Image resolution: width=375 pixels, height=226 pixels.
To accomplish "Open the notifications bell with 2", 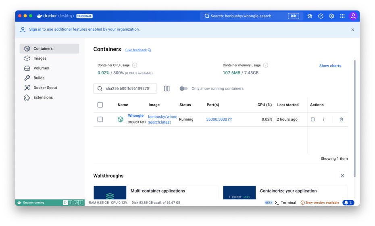I will tap(348, 203).
